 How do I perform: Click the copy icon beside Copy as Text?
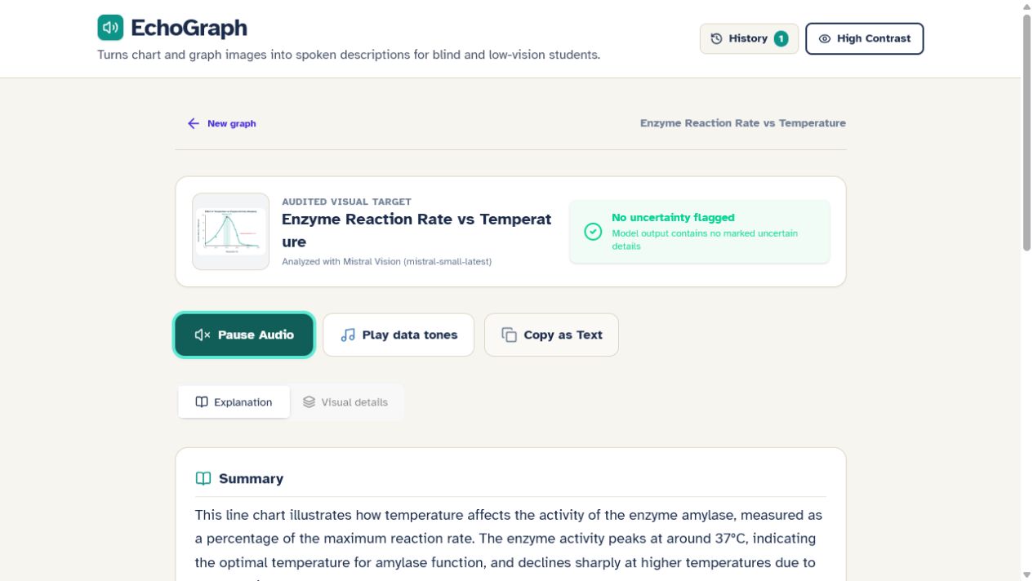(x=510, y=335)
